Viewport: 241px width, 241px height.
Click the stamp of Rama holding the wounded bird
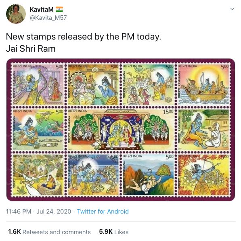pos(38,130)
